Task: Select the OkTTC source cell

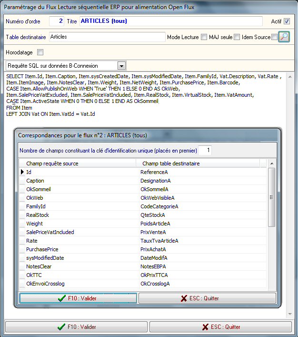Action: click(82, 275)
